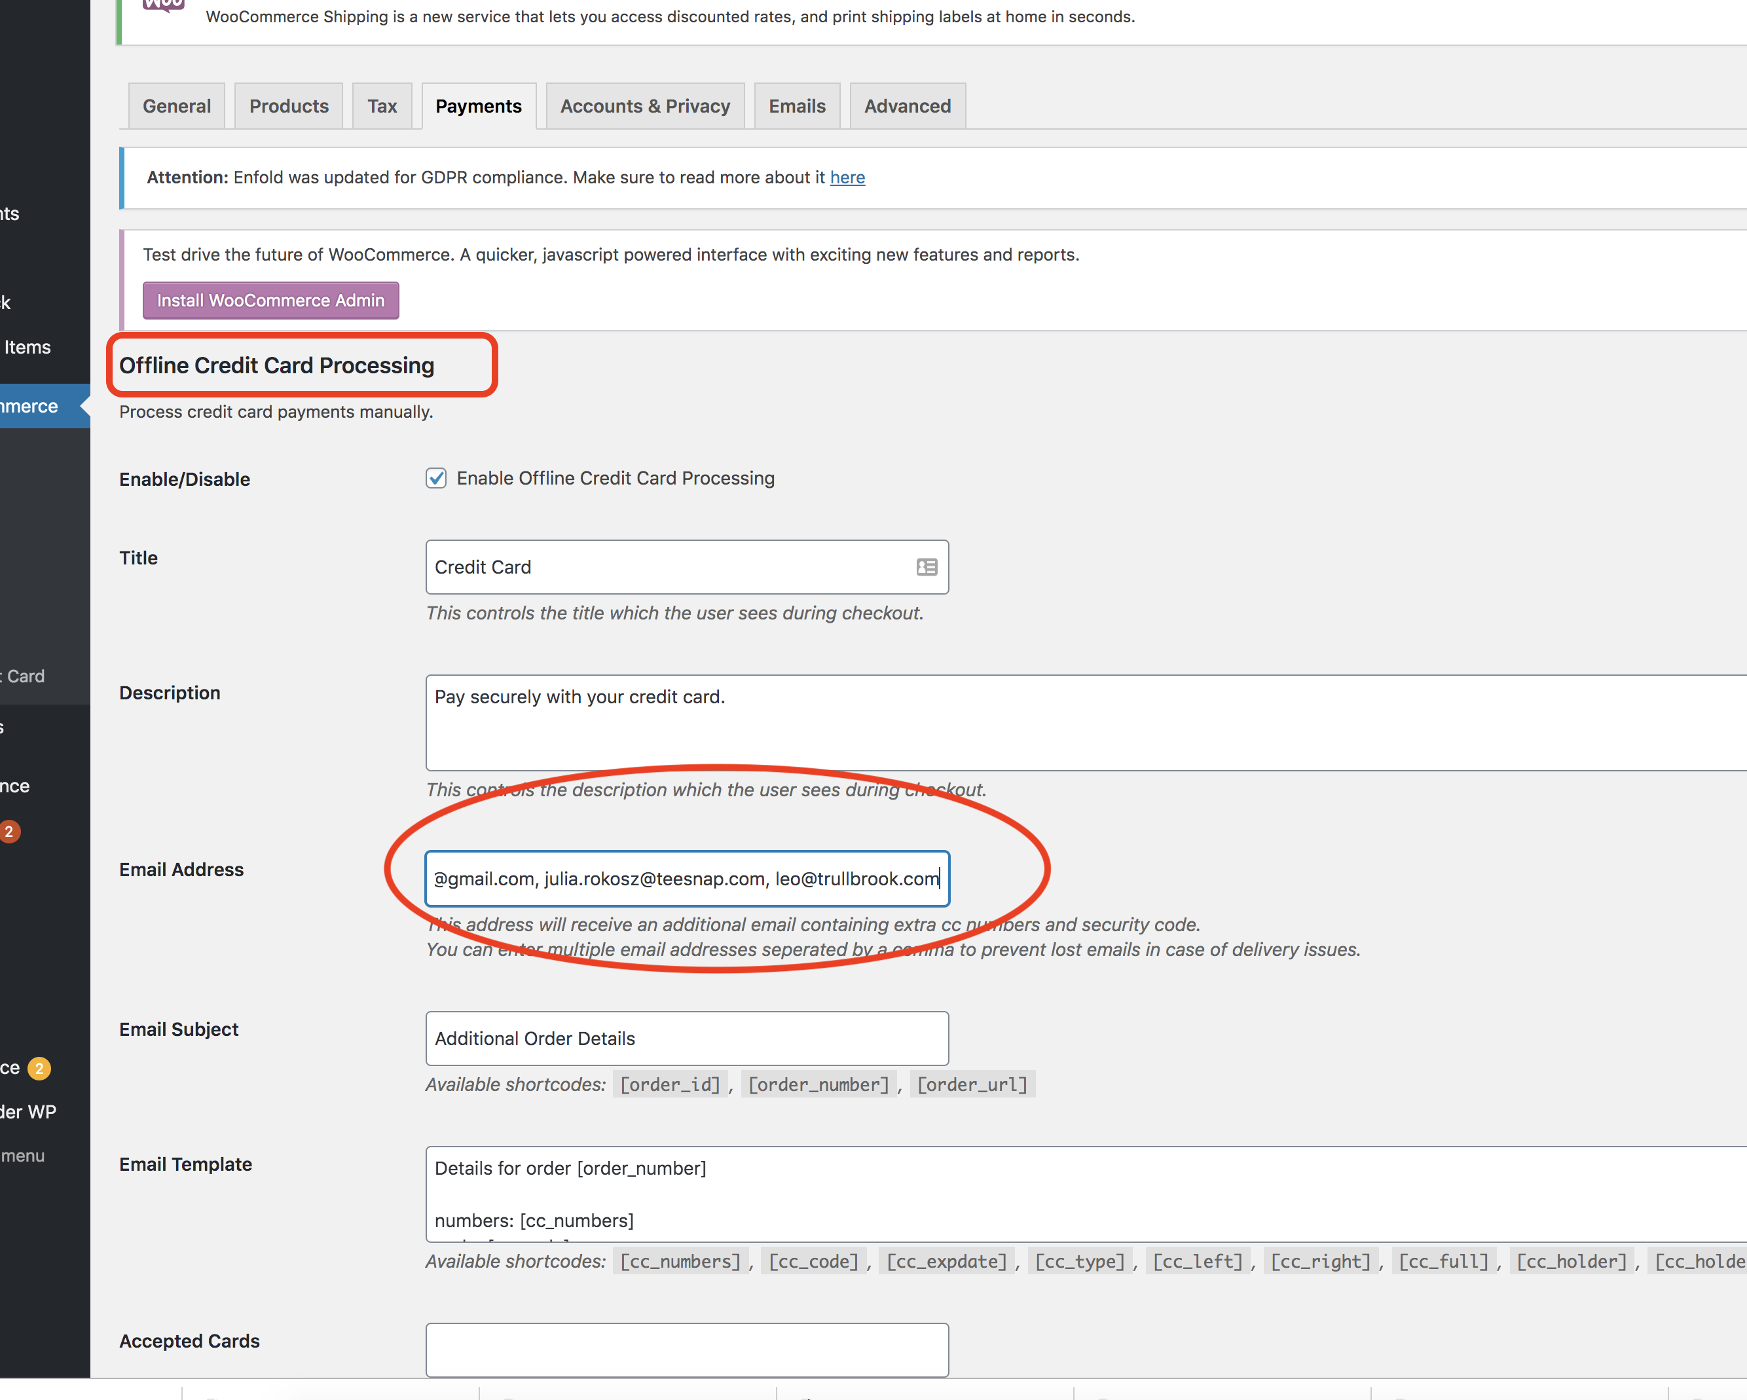Open the Card sidebar submenu item
Viewport: 1747px width, 1400px height.
point(24,676)
